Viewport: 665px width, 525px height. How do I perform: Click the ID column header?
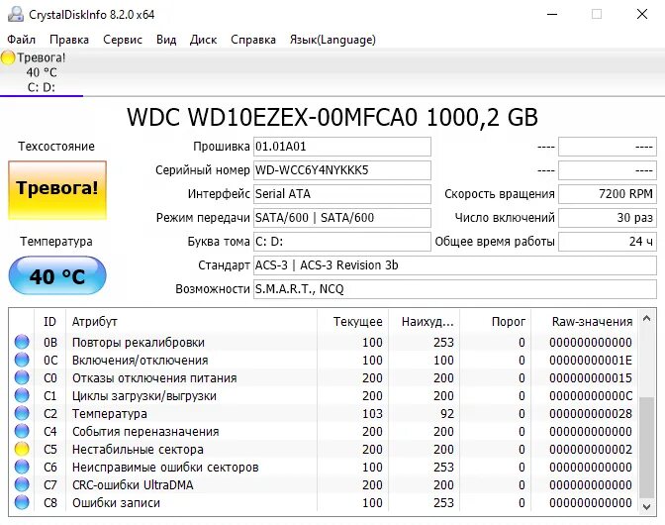click(x=49, y=321)
